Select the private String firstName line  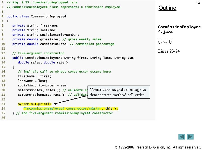tap(35, 25)
